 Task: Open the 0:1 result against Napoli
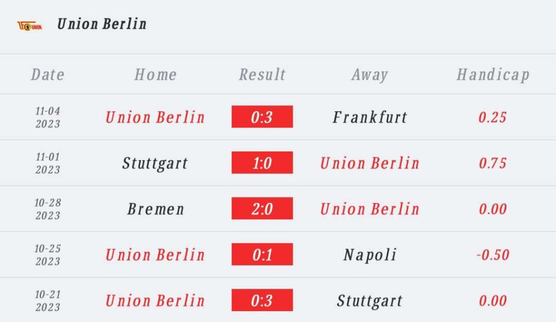pos(262,254)
